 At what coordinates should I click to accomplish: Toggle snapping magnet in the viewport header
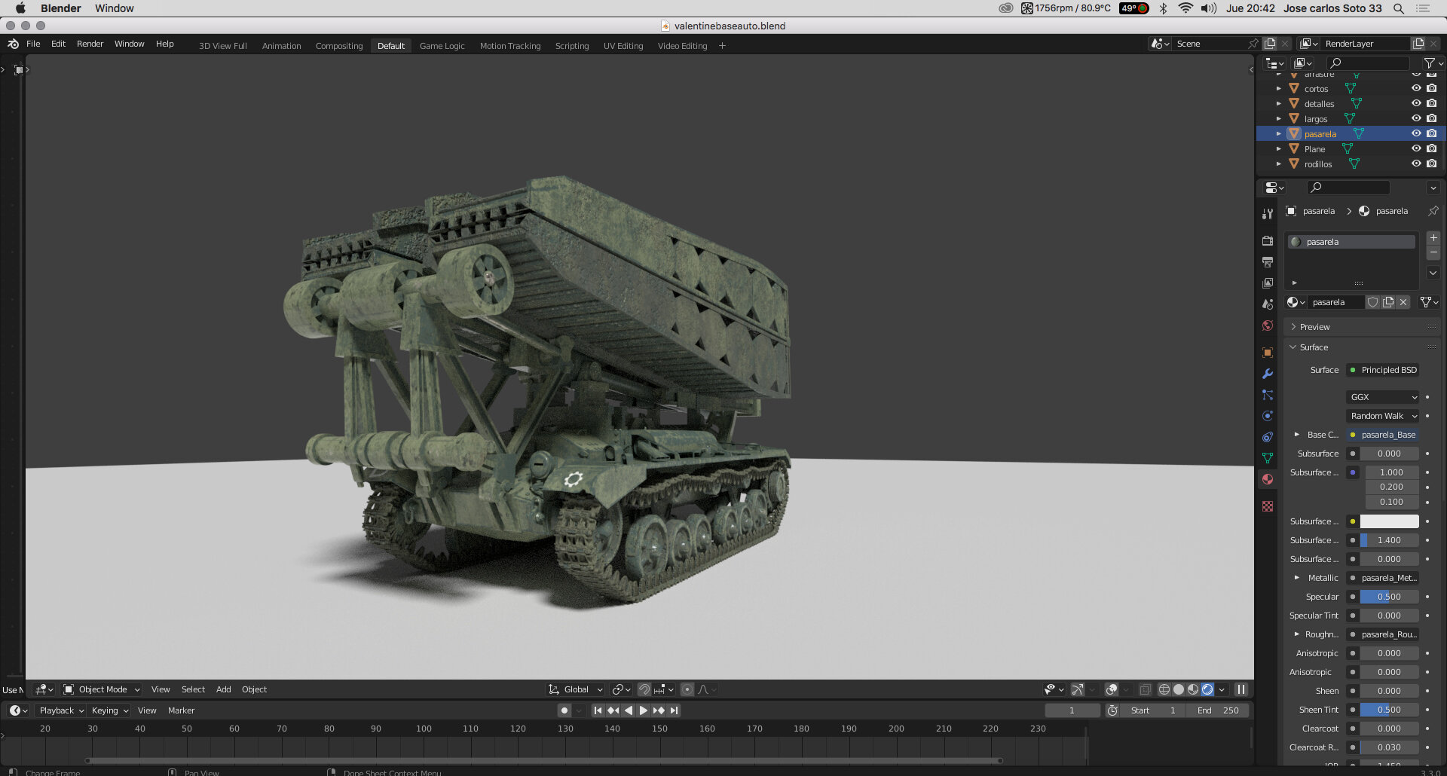(x=644, y=689)
